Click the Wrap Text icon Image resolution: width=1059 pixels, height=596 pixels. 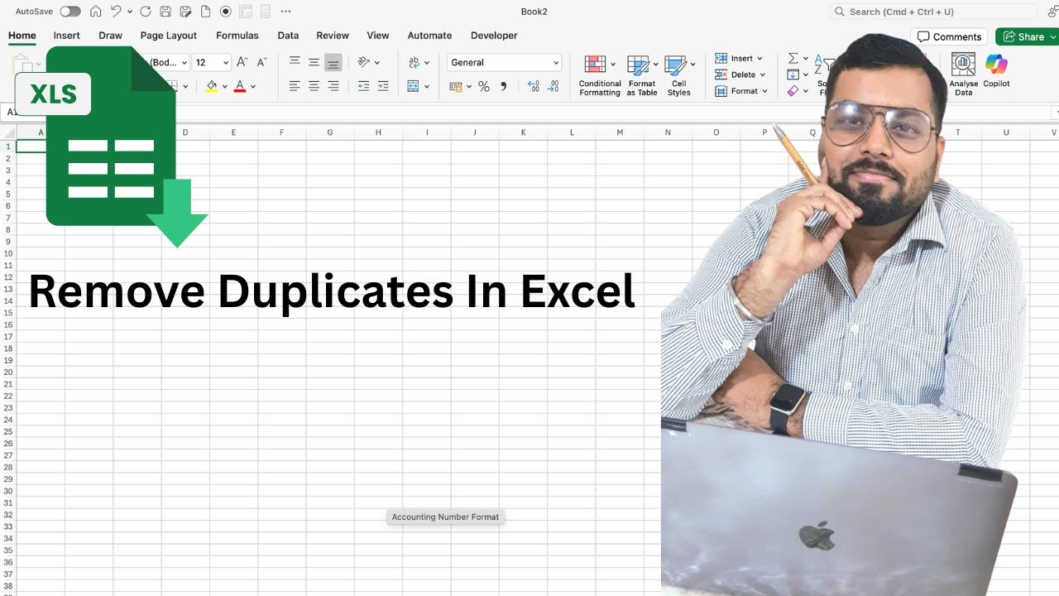[414, 62]
